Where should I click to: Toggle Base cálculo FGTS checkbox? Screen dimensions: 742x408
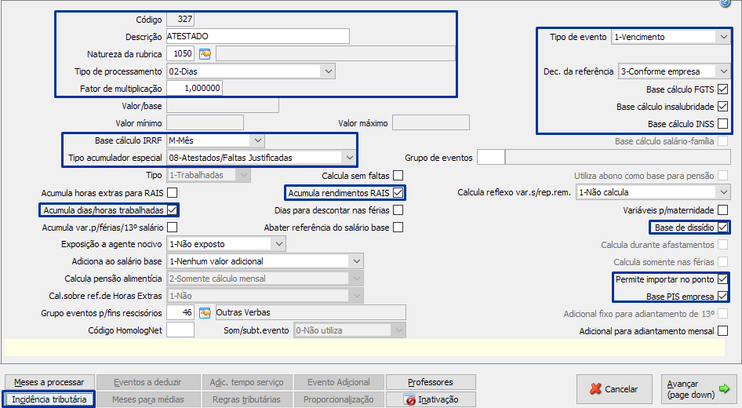pyautogui.click(x=722, y=89)
